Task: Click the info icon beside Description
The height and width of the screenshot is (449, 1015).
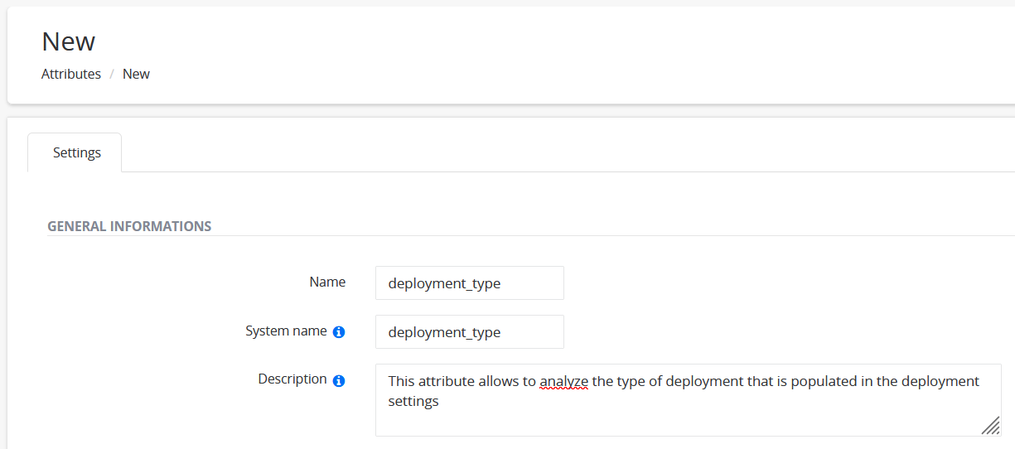Action: tap(339, 381)
